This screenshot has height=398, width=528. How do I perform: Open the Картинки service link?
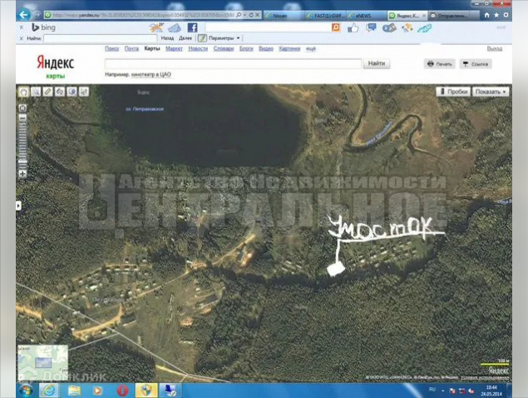289,48
